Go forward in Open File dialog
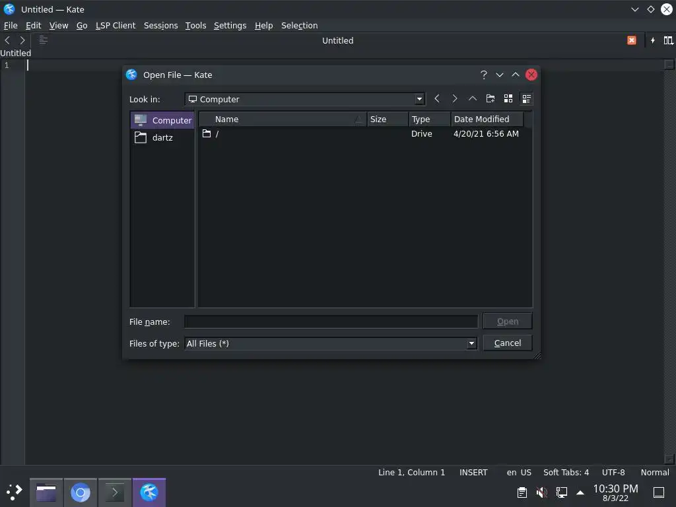The image size is (676, 507). tap(454, 99)
